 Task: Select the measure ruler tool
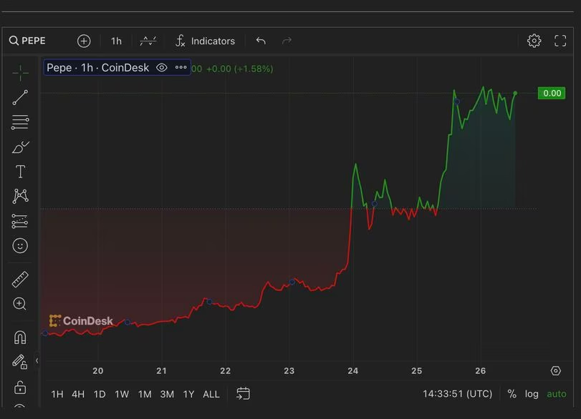(19, 279)
